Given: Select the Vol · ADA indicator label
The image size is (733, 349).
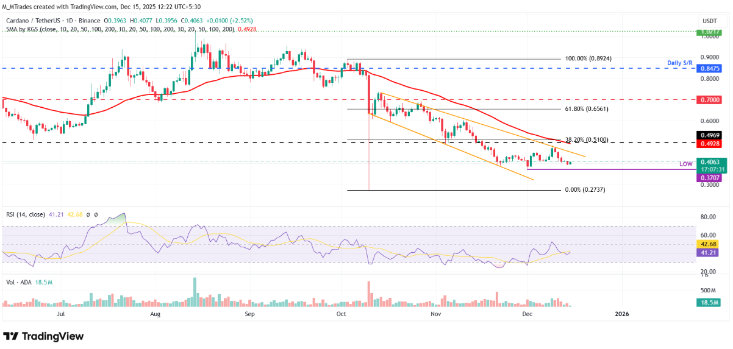Looking at the screenshot, I should click(18, 283).
